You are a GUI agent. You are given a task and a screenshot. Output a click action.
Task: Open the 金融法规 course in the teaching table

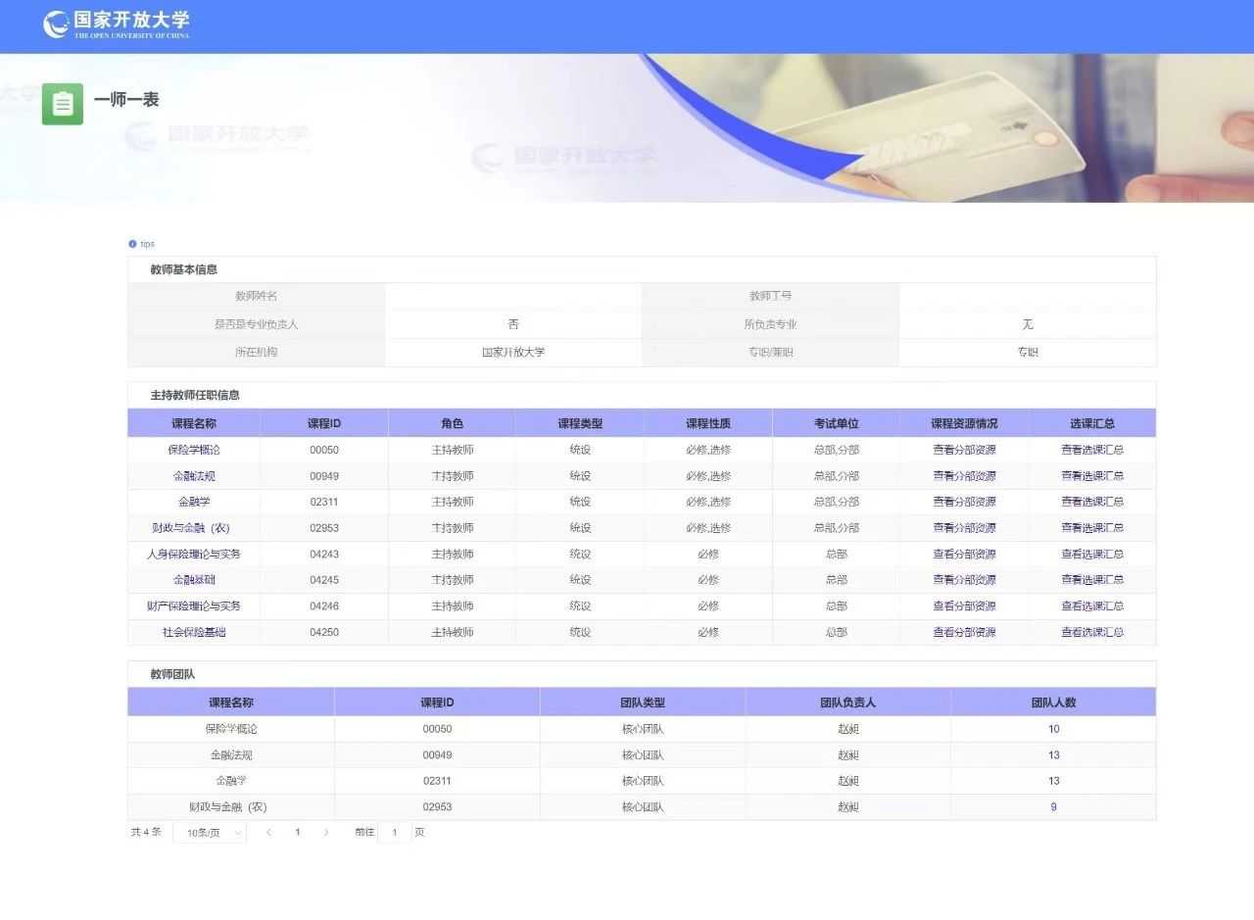193,476
